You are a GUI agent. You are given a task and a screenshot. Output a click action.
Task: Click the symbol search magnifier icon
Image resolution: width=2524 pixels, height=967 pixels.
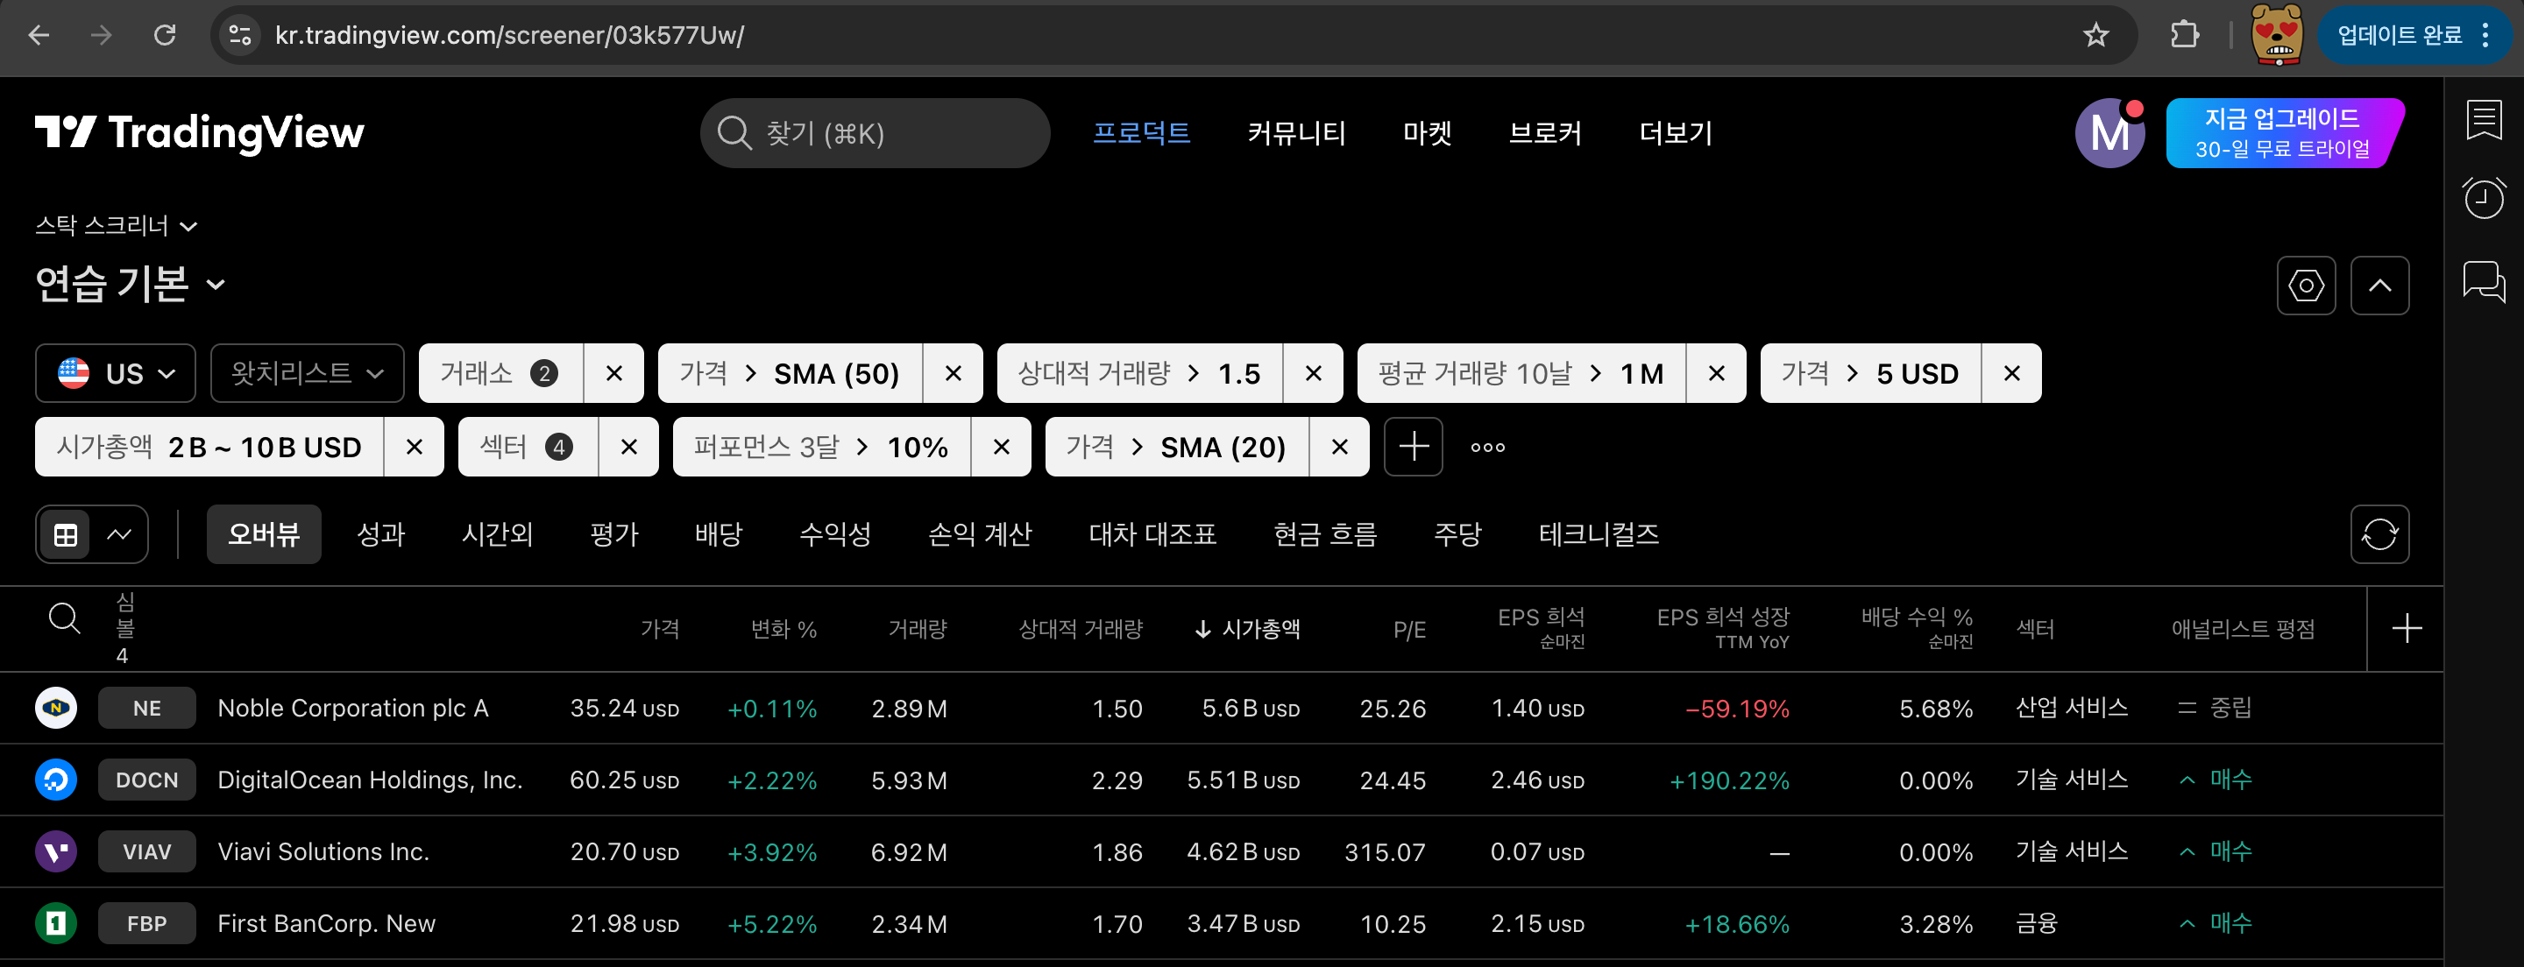(x=65, y=619)
